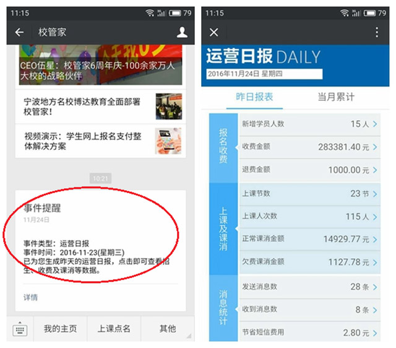Switch to 昨日报表 tab

[x=254, y=97]
